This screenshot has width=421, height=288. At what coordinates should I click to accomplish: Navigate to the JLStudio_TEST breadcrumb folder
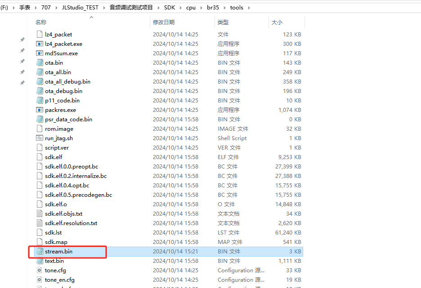click(x=80, y=8)
